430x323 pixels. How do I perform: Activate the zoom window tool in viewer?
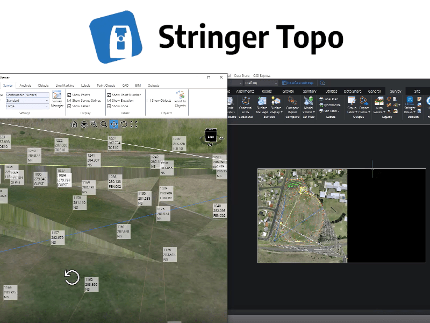94,124
